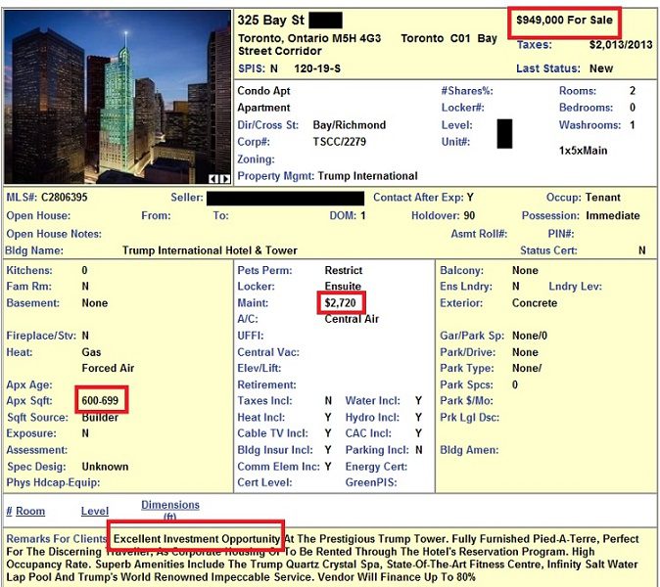Click the Pets Perm value Restrict
Screen dimensions: 660x587
point(344,270)
